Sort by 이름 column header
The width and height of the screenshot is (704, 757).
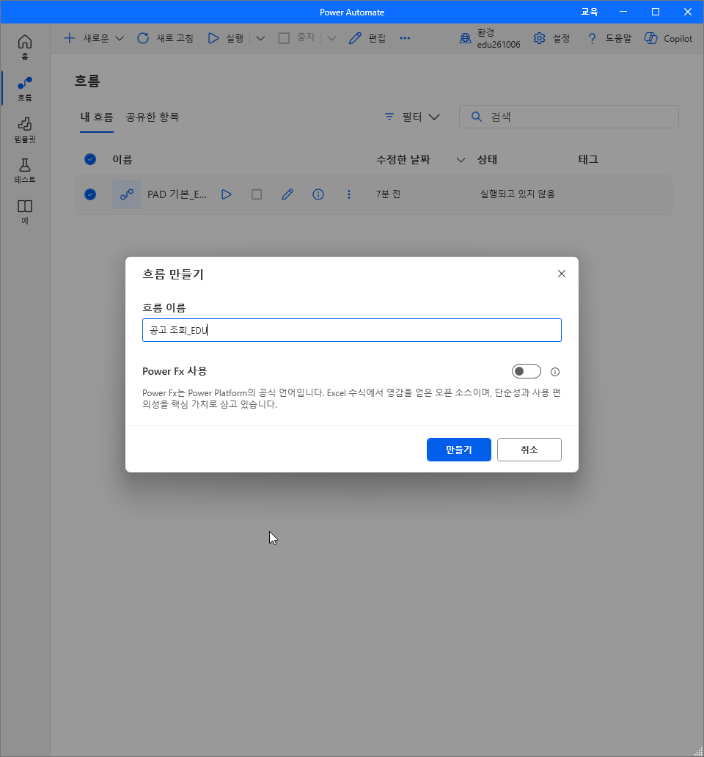pos(122,159)
